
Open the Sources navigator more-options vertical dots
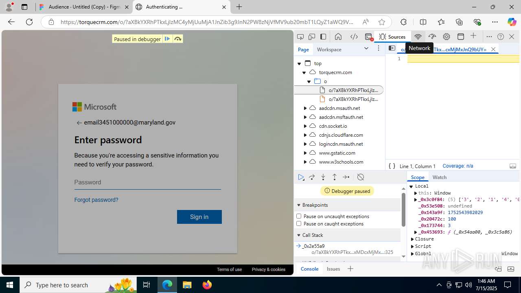[379, 48]
